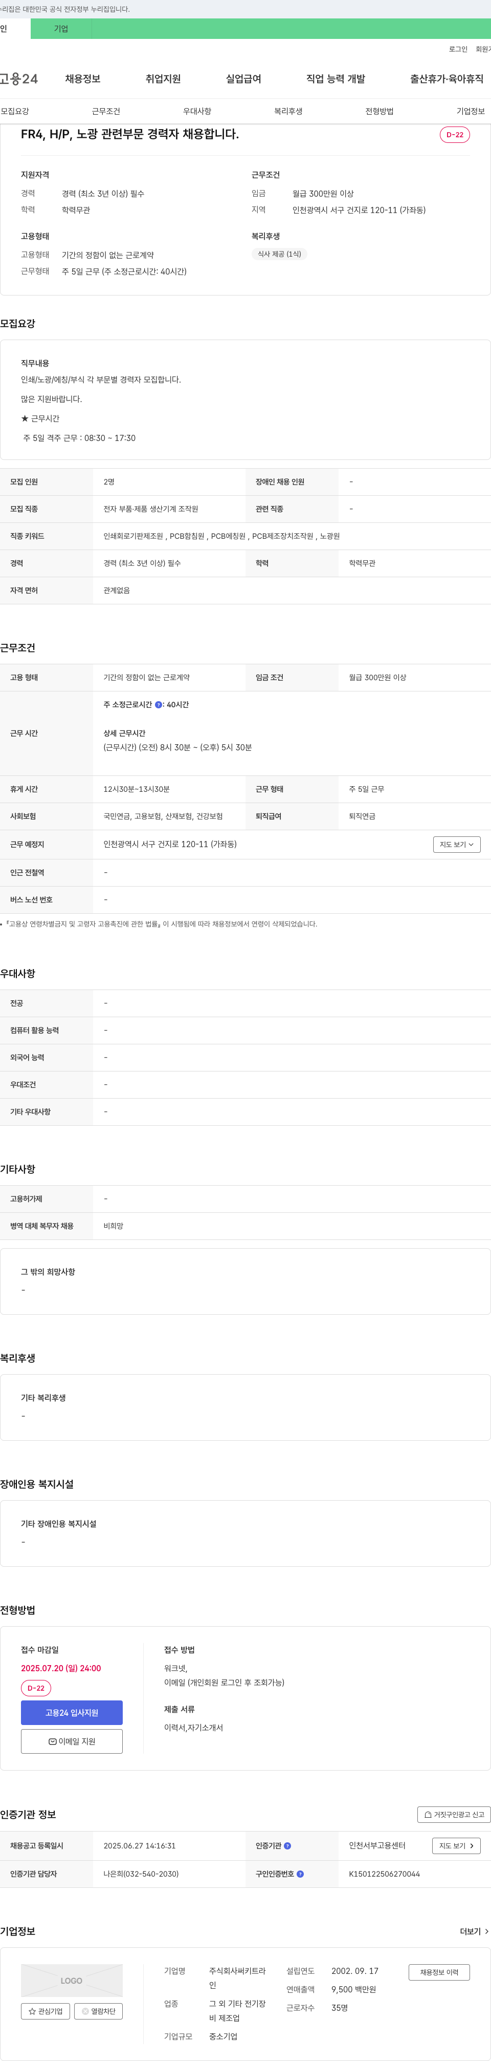Click 설립연도 value 2002. 09. 17
This screenshot has width=491, height=2061.
(x=355, y=1970)
